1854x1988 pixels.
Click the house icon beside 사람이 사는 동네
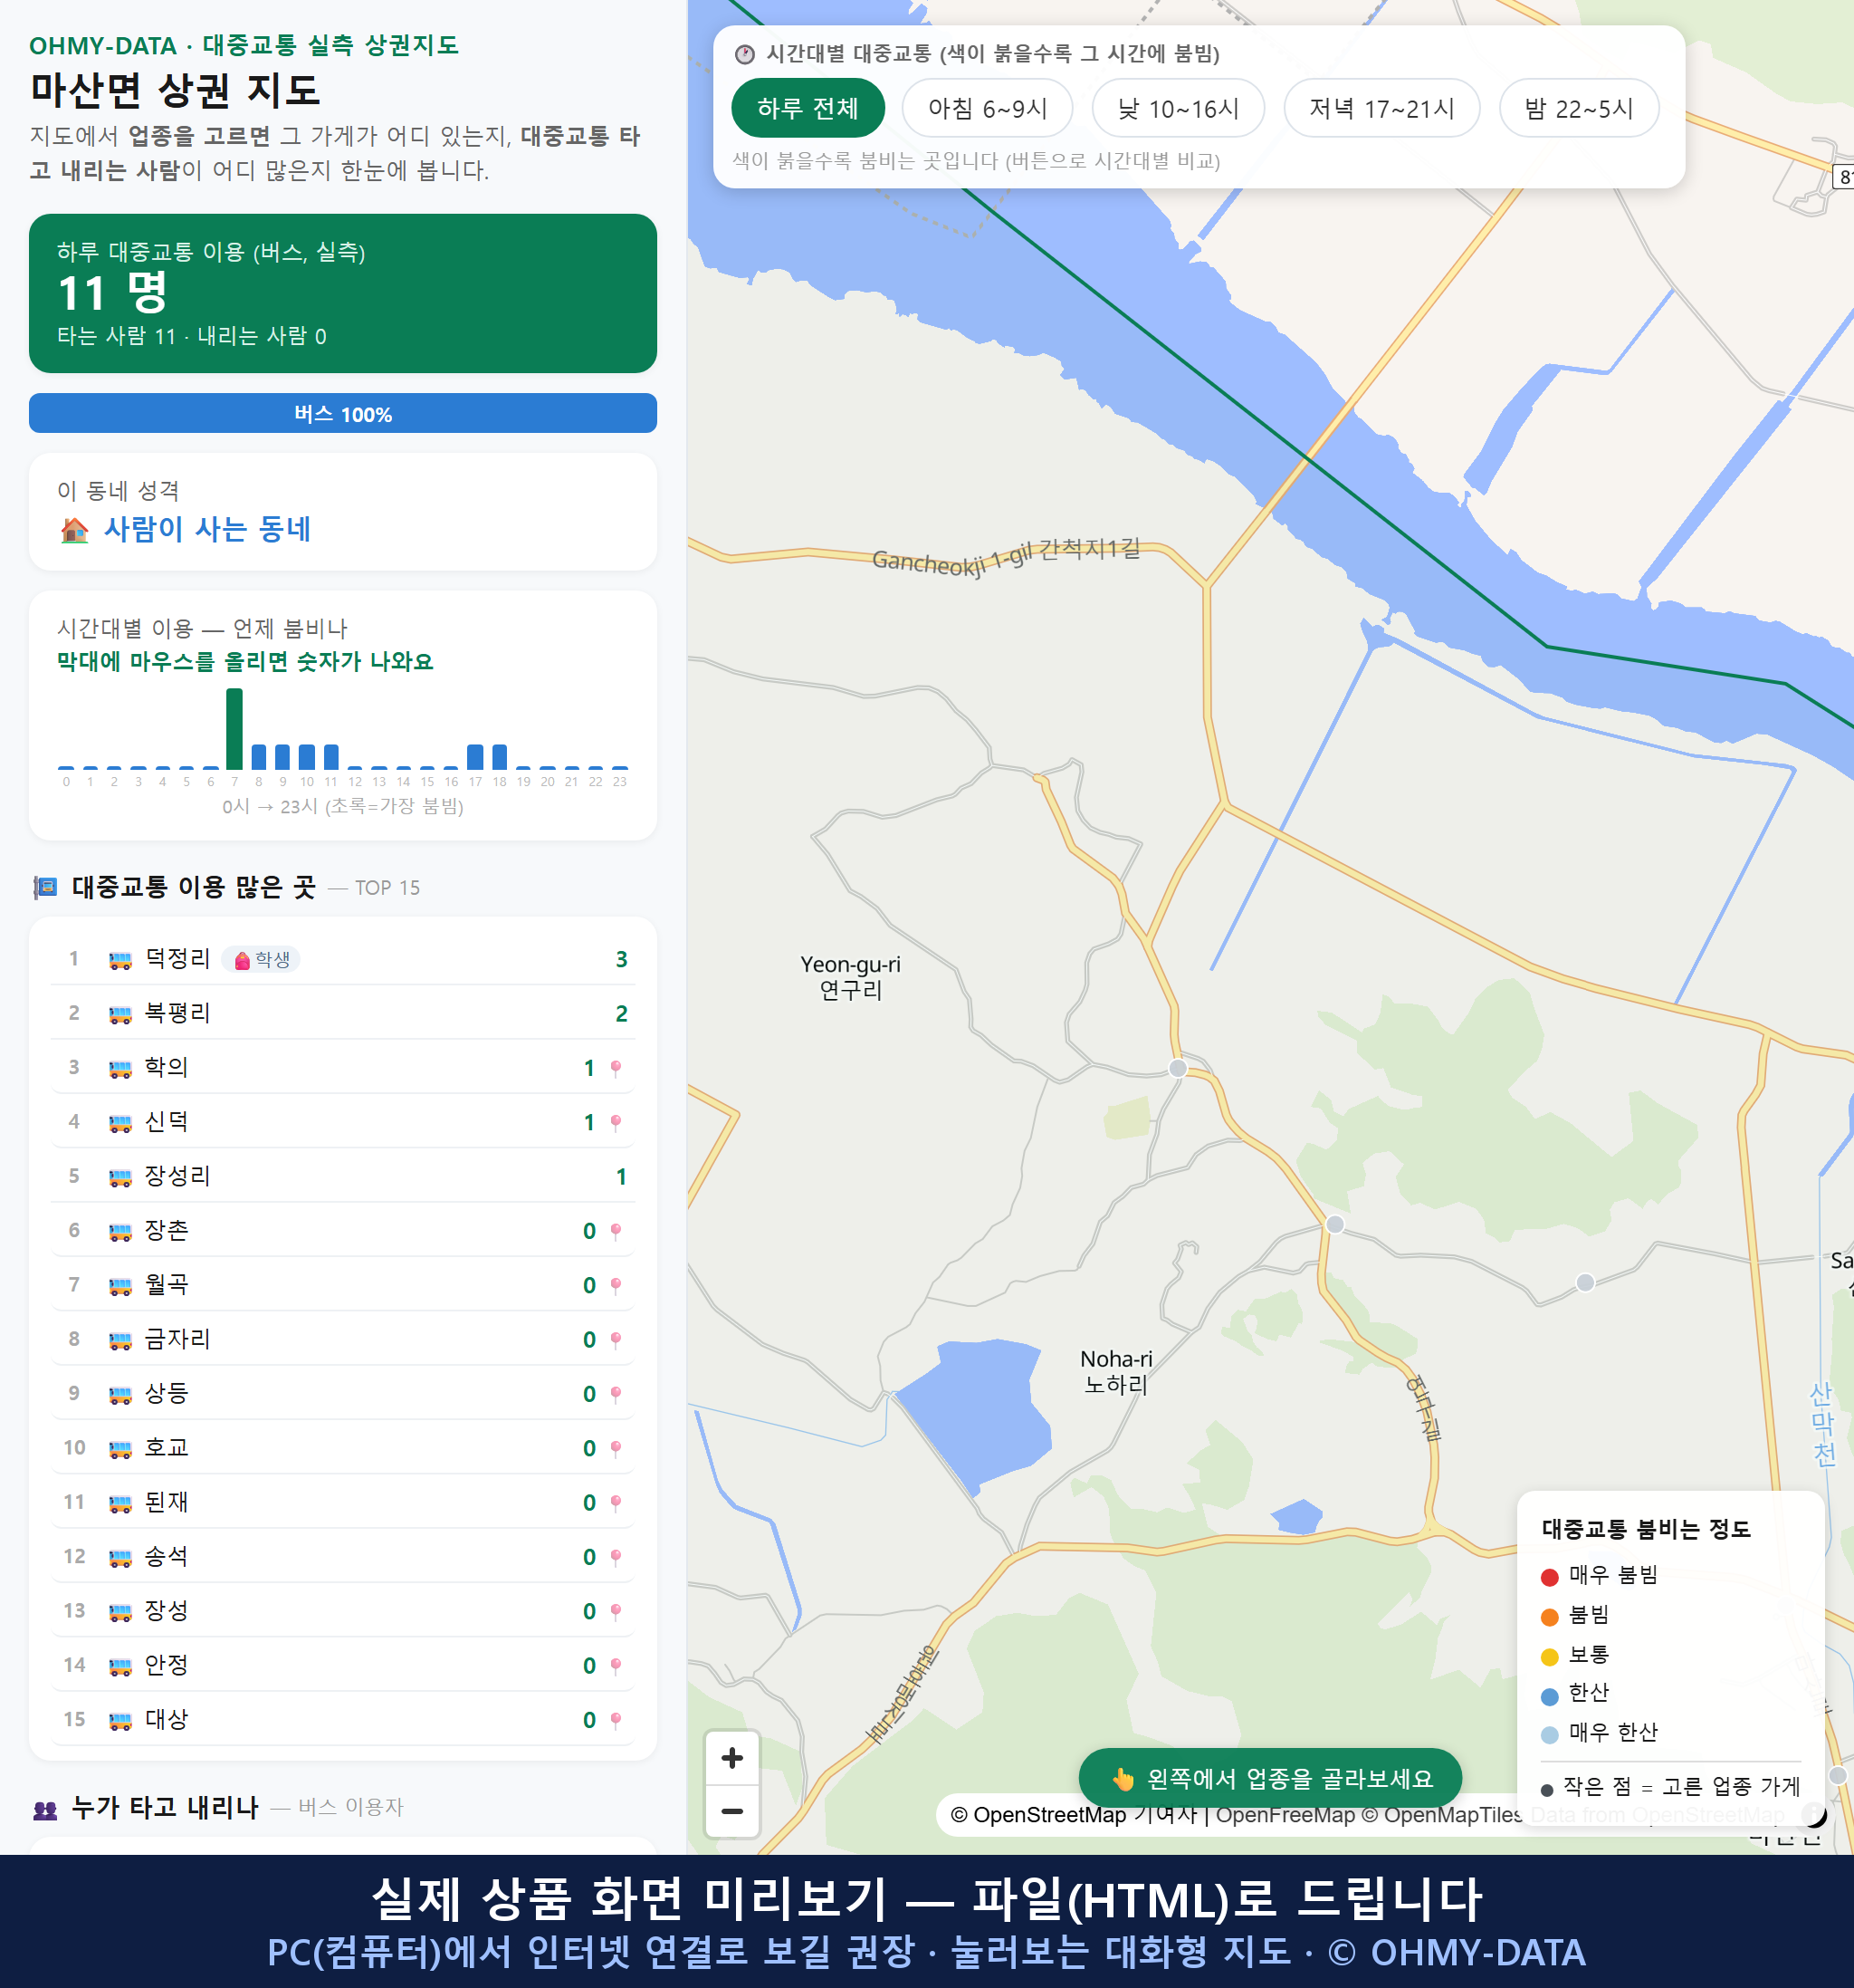click(74, 530)
